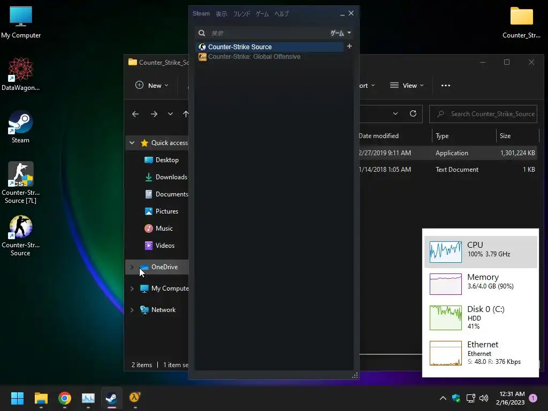Open Counter_Str... folder on desktop
This screenshot has height=411, width=548.
(521, 22)
